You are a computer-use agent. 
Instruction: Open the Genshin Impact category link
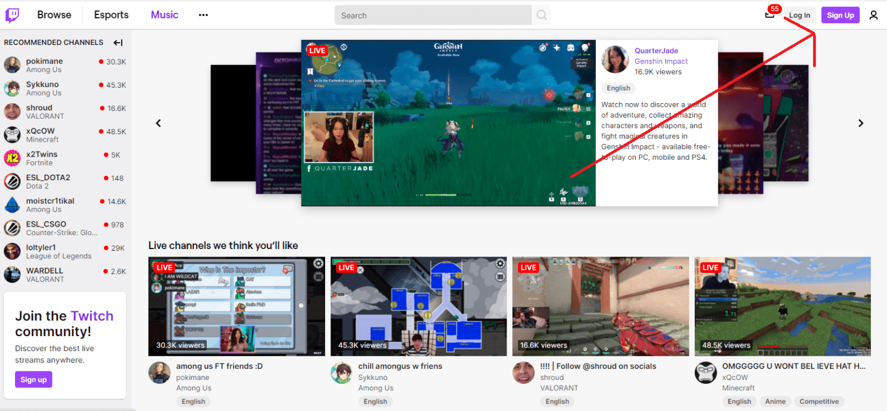tap(661, 61)
